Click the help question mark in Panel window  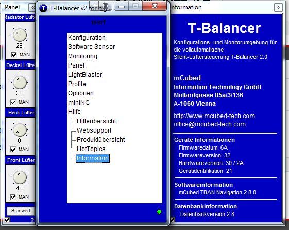(x=32, y=220)
